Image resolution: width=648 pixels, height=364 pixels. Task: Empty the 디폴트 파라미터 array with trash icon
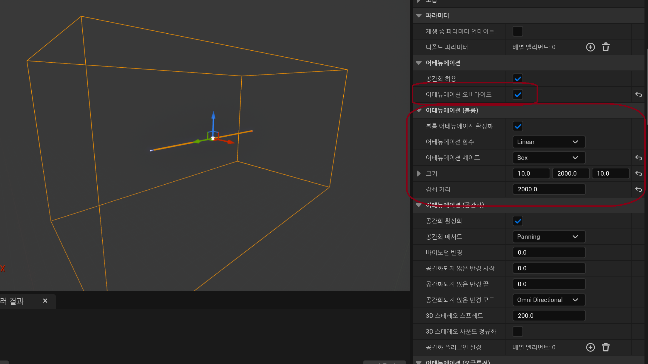coord(606,47)
